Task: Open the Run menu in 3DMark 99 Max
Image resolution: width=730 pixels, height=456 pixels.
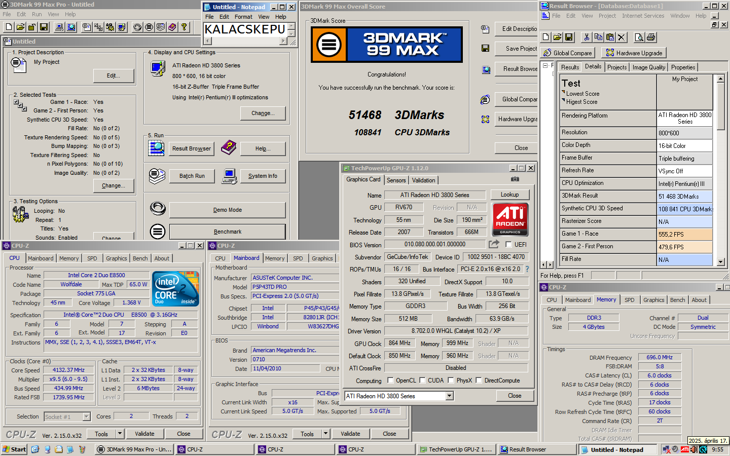Action: [x=37, y=14]
